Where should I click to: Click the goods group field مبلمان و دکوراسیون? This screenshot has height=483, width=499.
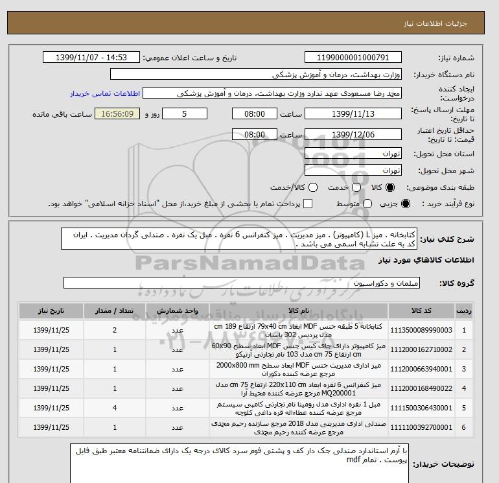point(242,283)
